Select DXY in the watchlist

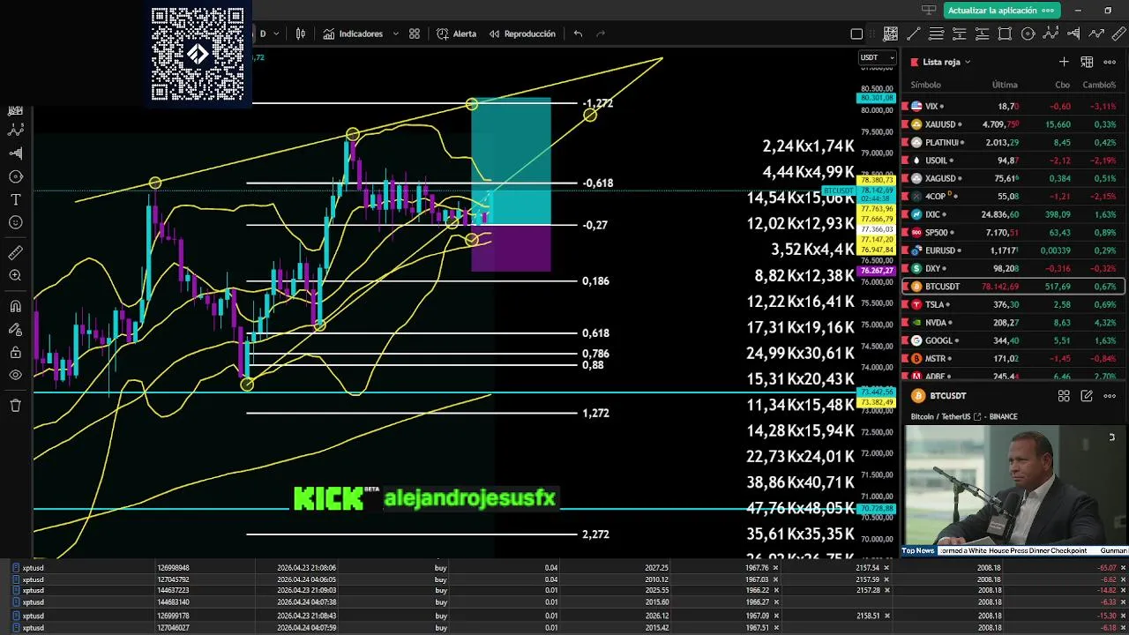tap(1013, 268)
